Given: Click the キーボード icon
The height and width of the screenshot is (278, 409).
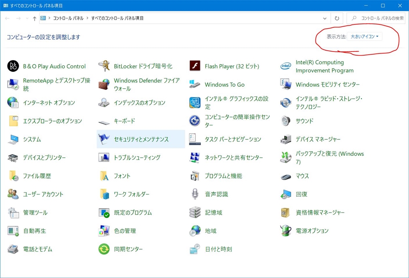Looking at the screenshot, I should pyautogui.click(x=104, y=121).
